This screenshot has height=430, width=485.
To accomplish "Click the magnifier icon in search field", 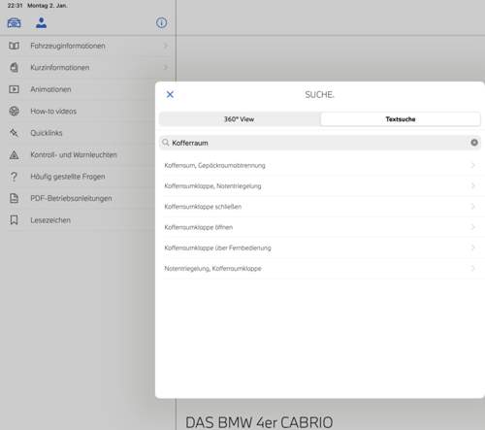I will tap(166, 143).
